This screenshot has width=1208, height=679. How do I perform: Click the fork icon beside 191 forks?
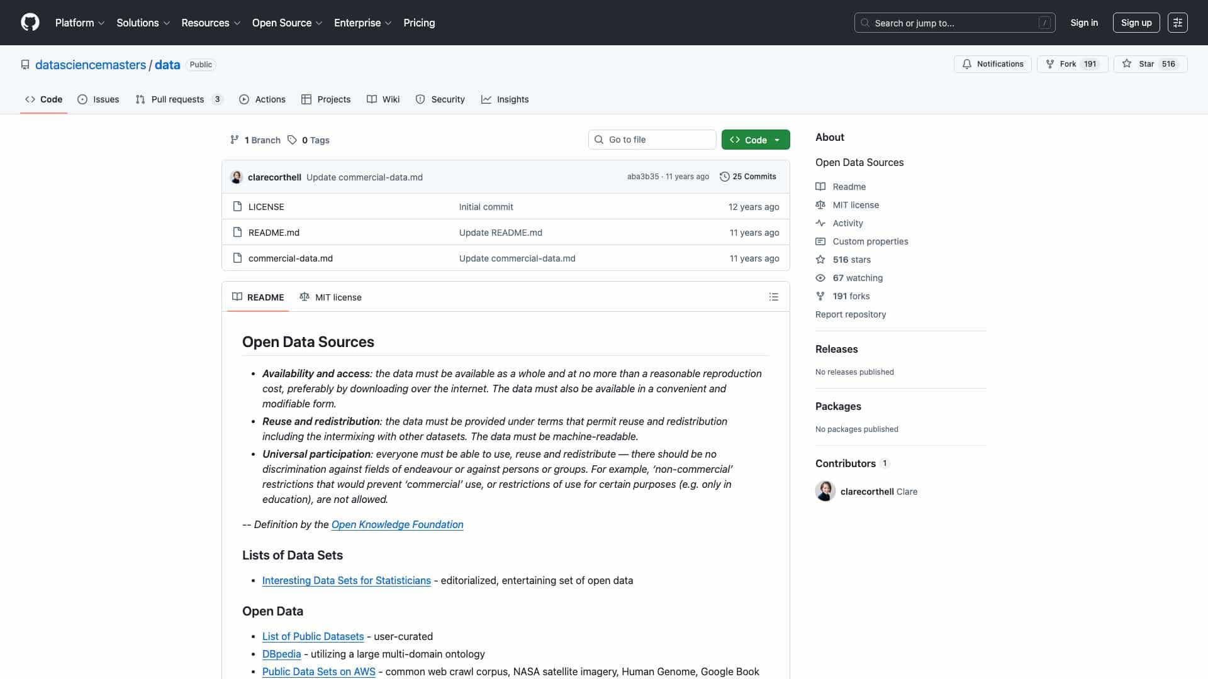[820, 296]
